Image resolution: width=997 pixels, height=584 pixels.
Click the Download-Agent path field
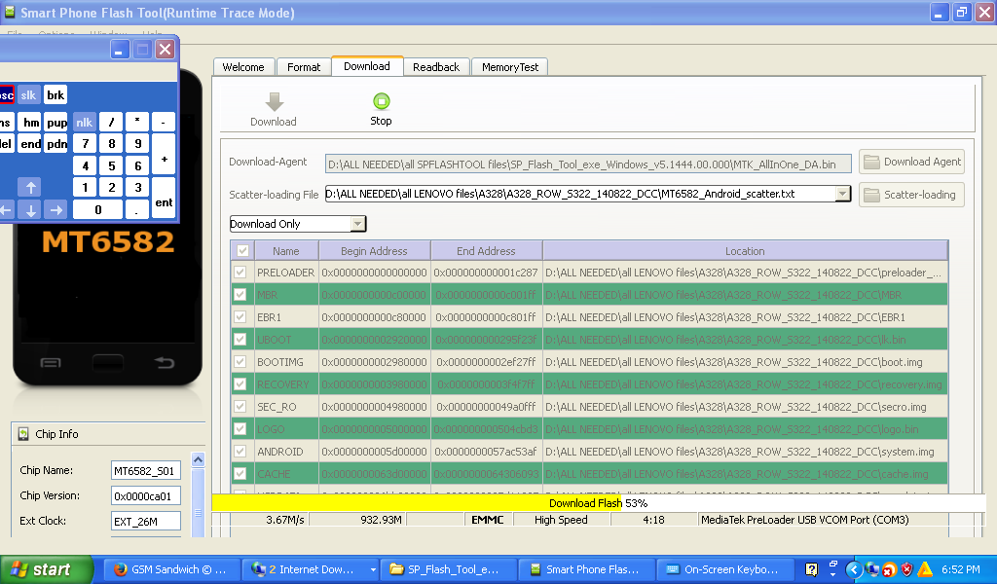point(588,164)
